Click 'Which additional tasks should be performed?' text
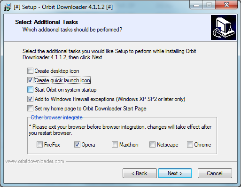This screenshot has width=241, height=187. coord(72,30)
